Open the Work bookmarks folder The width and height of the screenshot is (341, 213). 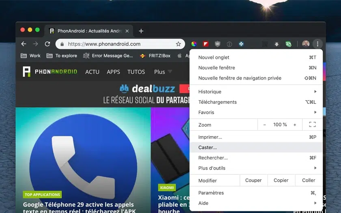click(x=30, y=56)
